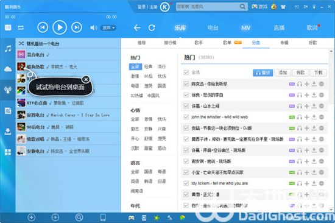Uncheck the ldy lickem song checkbox

[x=186, y=183]
